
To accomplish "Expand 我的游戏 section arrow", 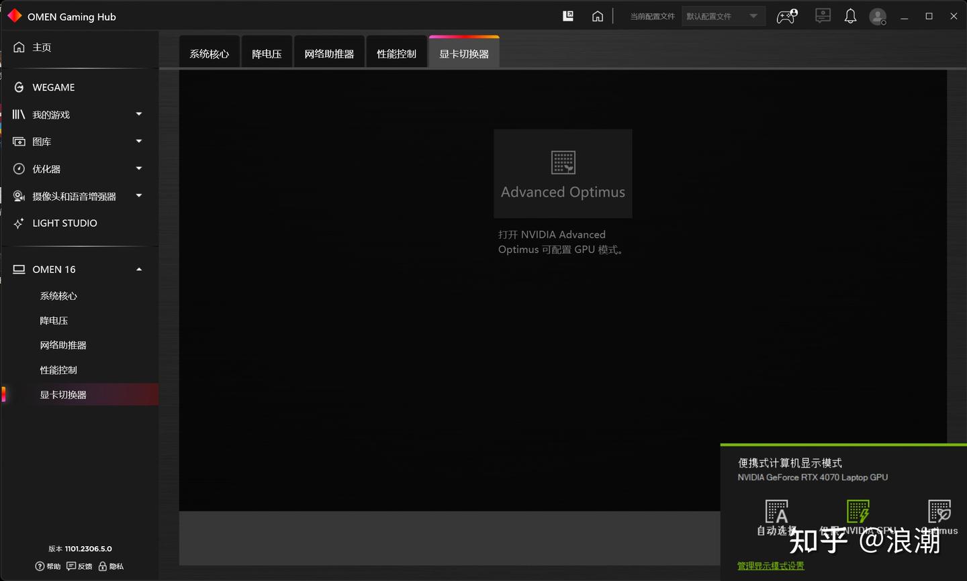I will [139, 114].
